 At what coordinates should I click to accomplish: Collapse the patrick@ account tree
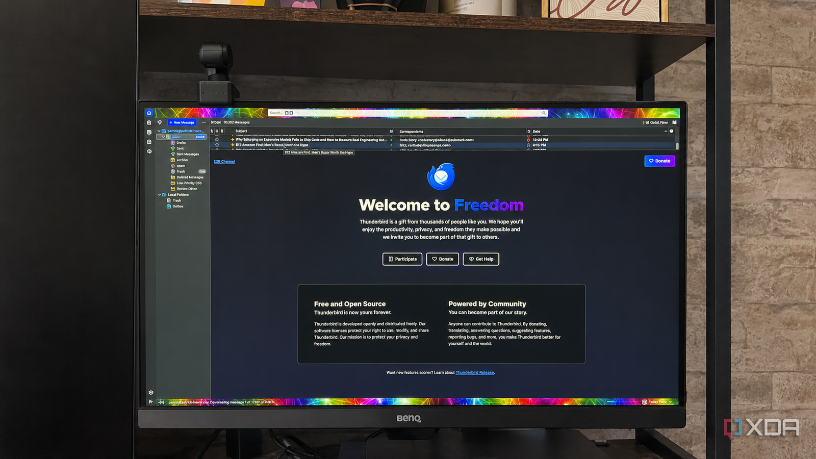159,131
